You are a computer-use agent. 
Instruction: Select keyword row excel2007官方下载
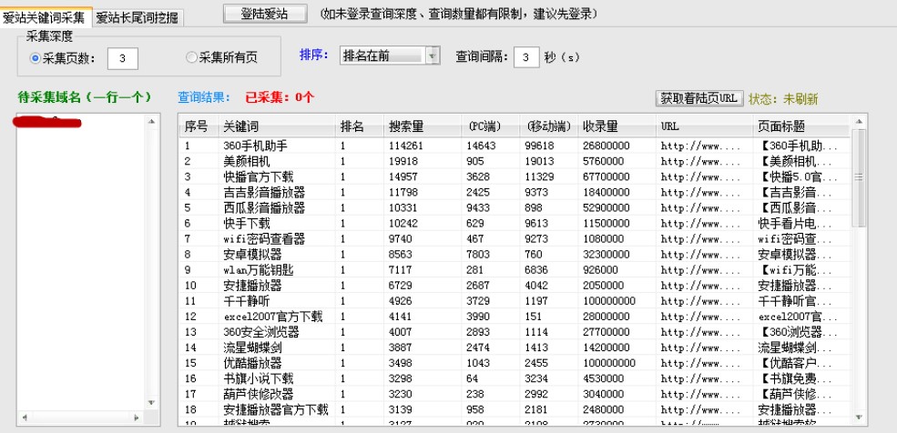pos(515,316)
